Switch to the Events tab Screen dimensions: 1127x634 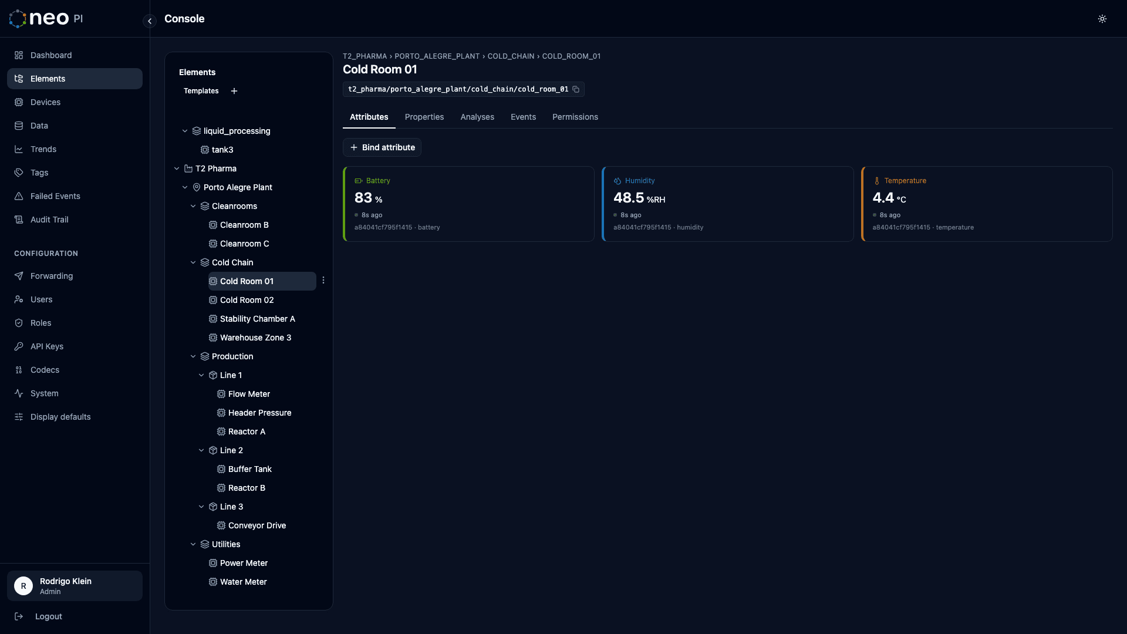tap(523, 117)
